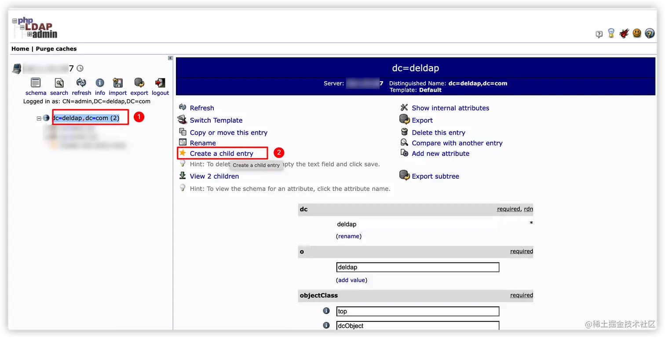Viewport: 665px width, 338px height.
Task: Click Export subtree link
Action: [435, 176]
